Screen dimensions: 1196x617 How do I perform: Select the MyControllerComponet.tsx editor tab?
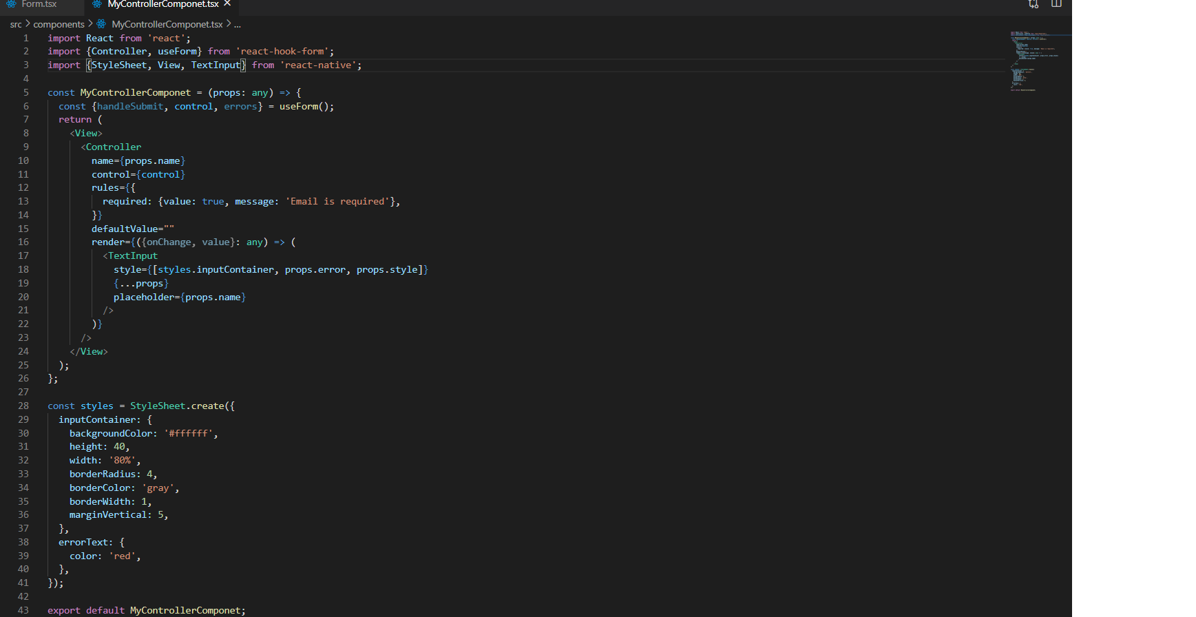click(x=163, y=4)
